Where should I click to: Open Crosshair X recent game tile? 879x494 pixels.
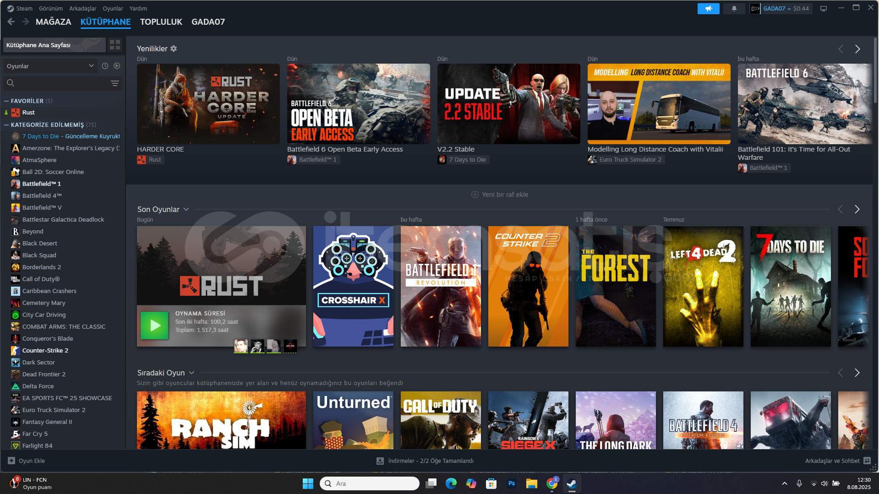pos(353,286)
